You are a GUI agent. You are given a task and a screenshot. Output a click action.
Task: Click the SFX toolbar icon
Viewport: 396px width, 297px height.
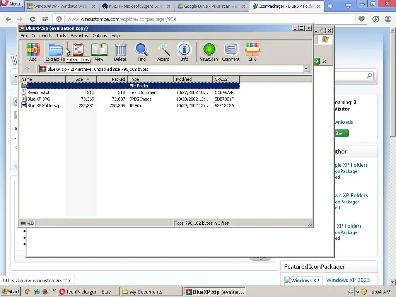(252, 52)
